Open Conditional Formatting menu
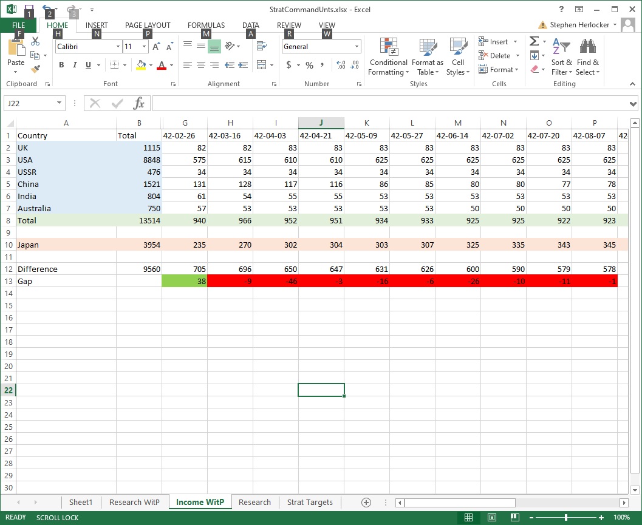This screenshot has height=525, width=642. click(388, 56)
